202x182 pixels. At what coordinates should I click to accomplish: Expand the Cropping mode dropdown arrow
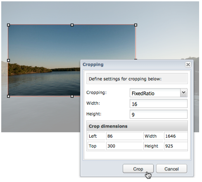(x=184, y=93)
